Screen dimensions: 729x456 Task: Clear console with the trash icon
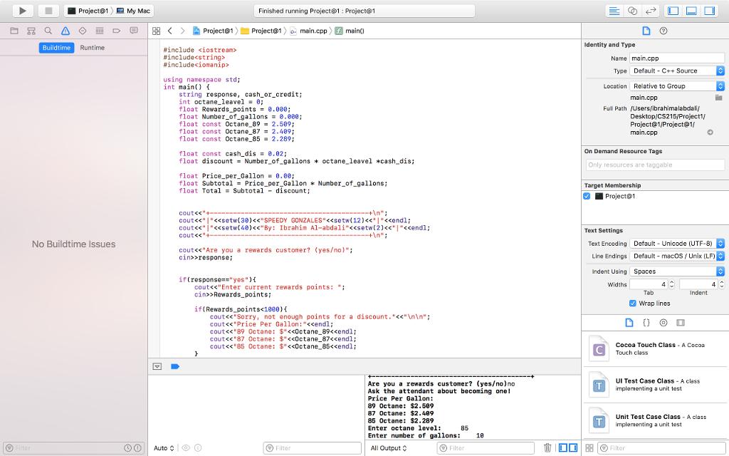[x=547, y=447]
